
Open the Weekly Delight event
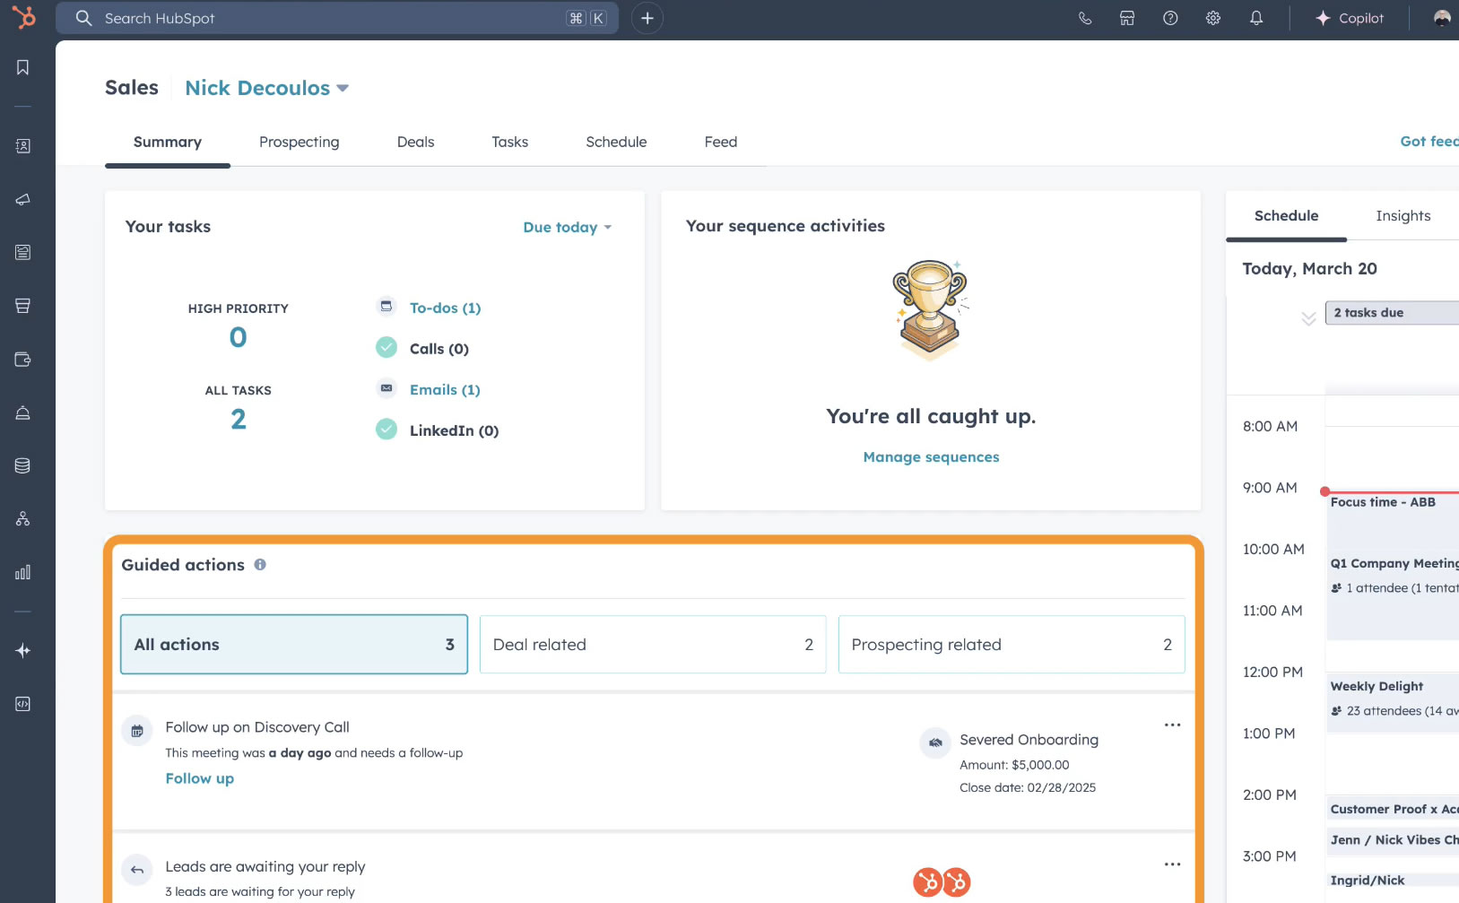coord(1394,704)
